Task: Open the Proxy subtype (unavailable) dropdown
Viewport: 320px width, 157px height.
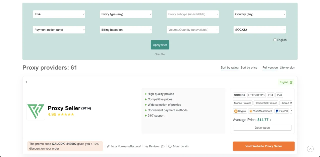Action: point(193,14)
